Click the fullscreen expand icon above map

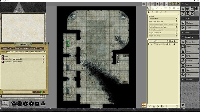(x=144, y=4)
